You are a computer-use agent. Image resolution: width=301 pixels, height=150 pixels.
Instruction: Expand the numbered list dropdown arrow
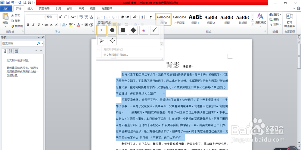click(x=109, y=17)
